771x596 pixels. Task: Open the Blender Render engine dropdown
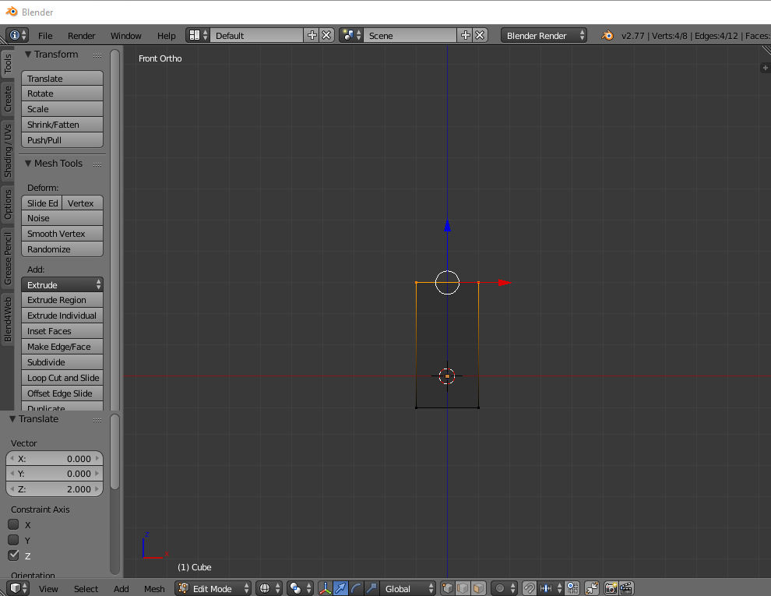(x=544, y=35)
